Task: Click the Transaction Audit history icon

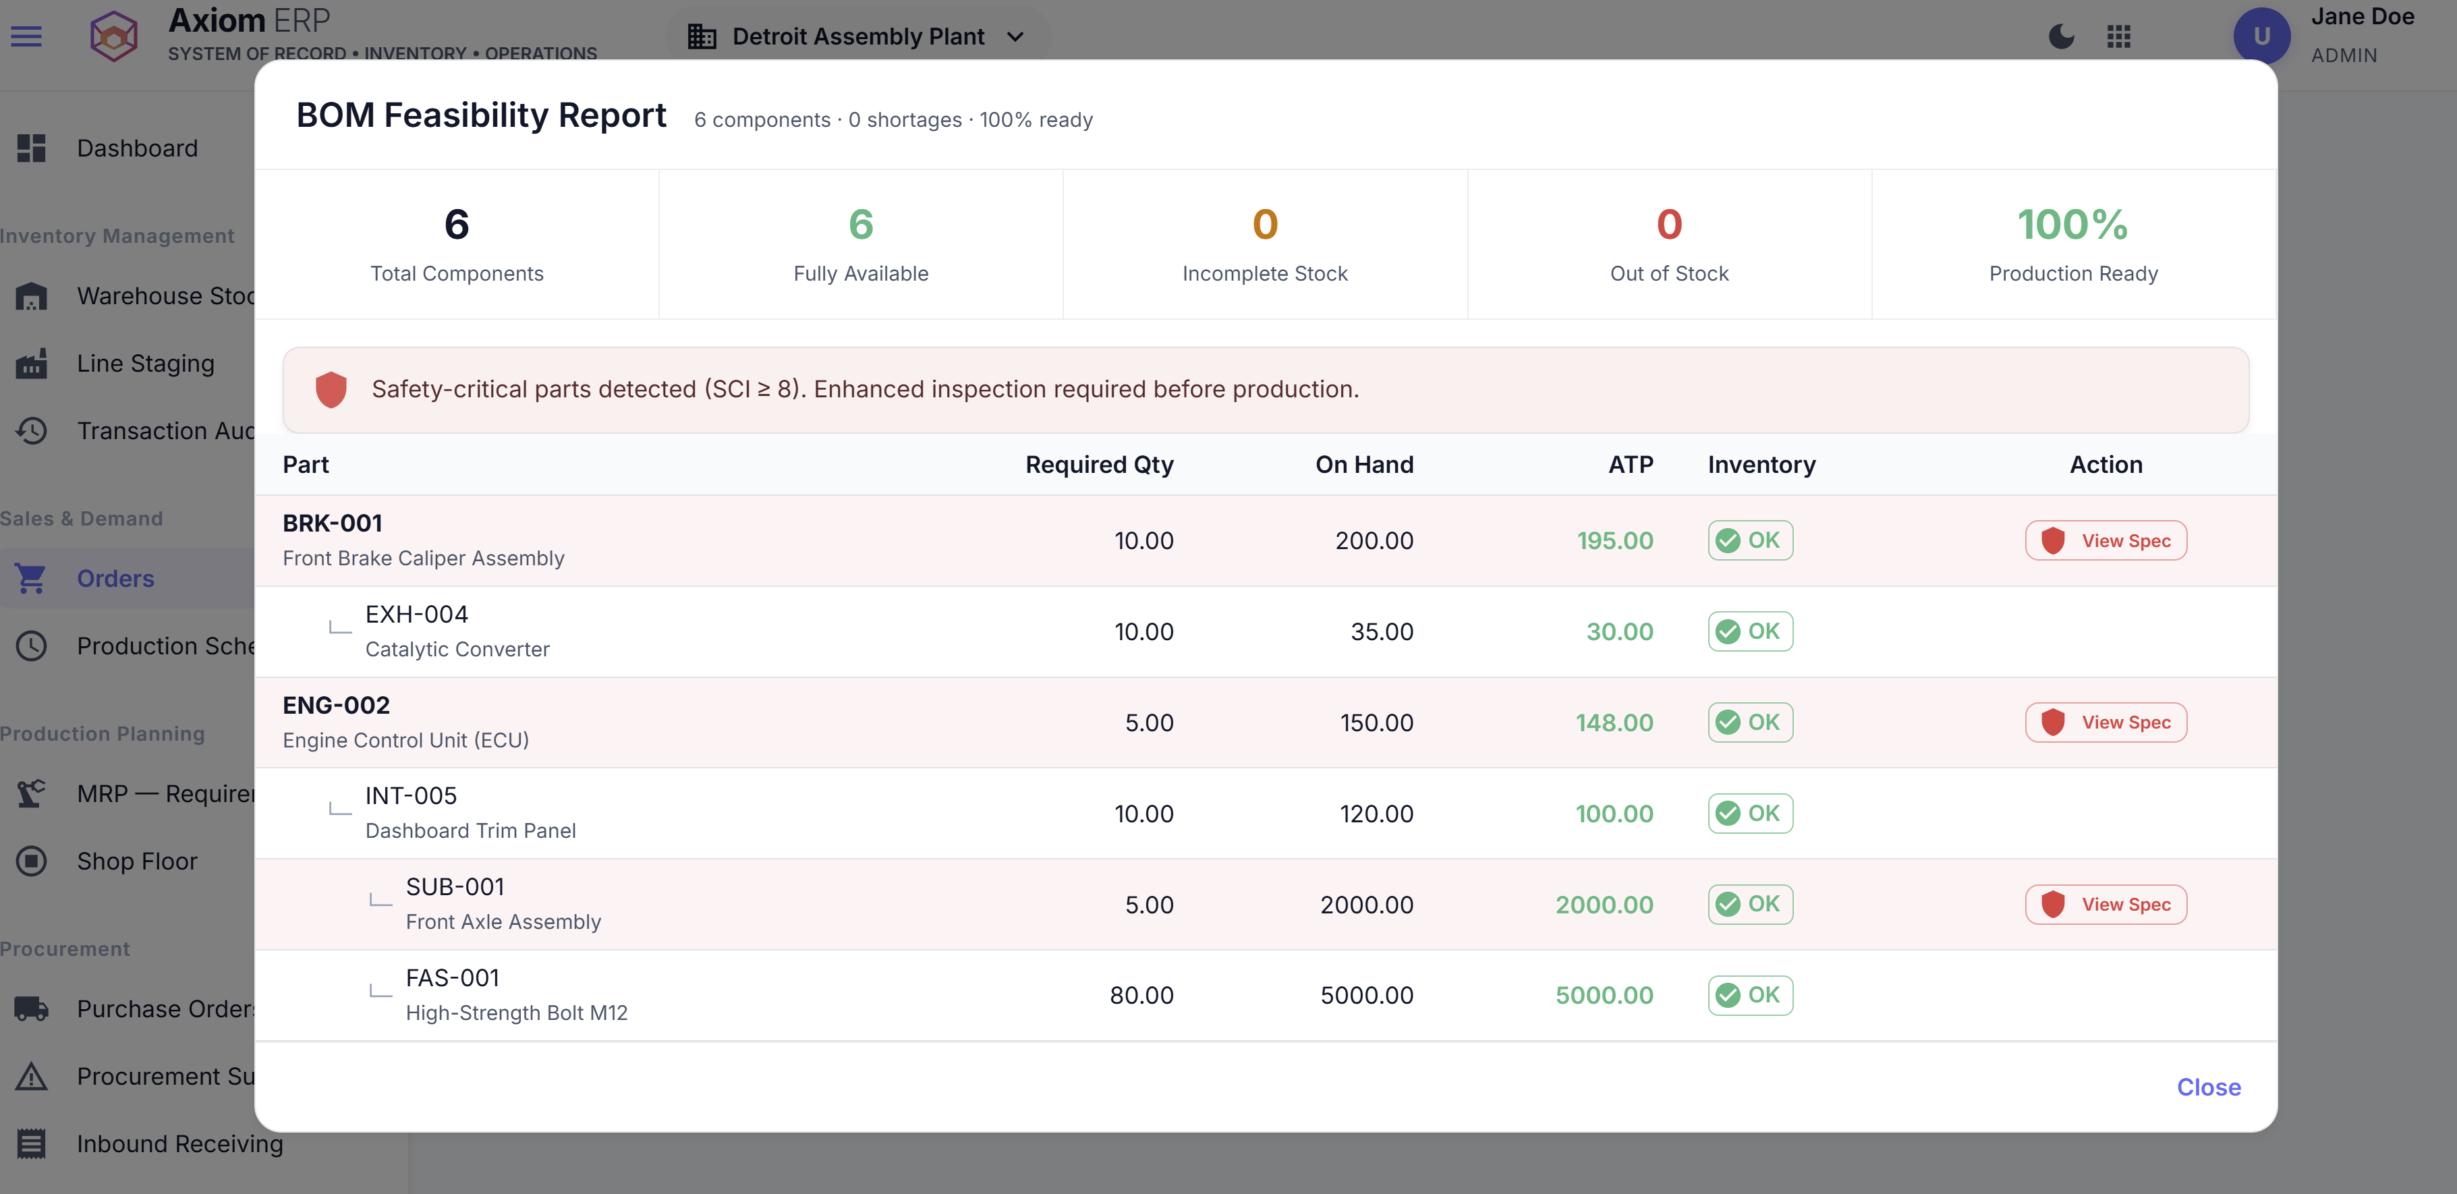Action: click(32, 430)
